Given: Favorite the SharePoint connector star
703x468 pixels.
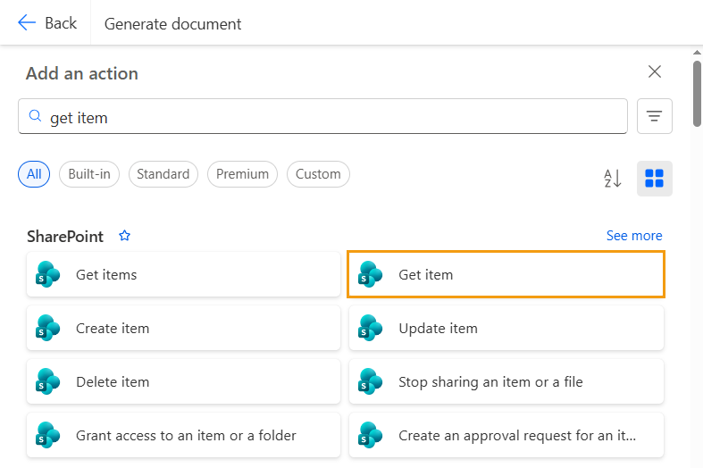Looking at the screenshot, I should 125,236.
